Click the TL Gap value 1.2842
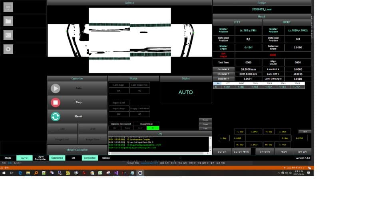Viewport: 386px width, 215px height. [254, 132]
